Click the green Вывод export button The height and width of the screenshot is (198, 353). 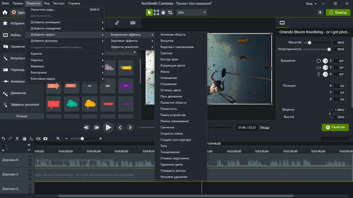coord(338,12)
